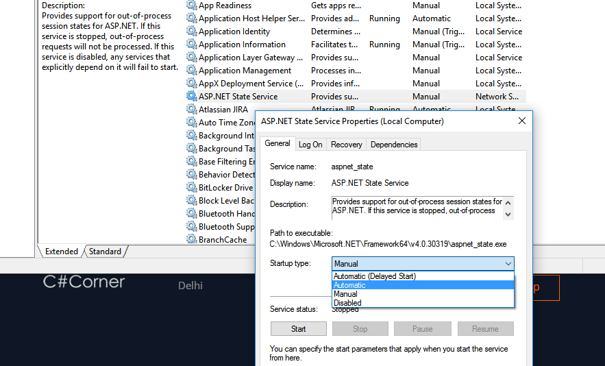Click the disabled Resume button
This screenshot has width=605, height=366.
[x=485, y=329]
